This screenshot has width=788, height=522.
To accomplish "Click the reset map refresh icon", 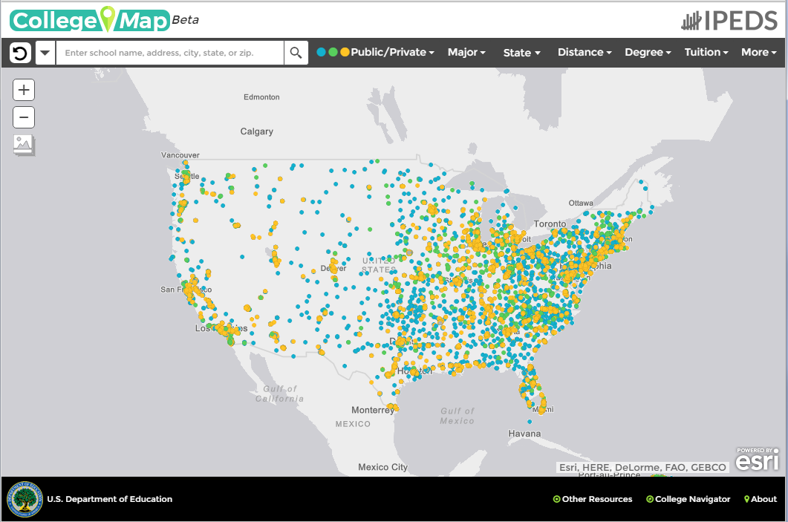I will pos(21,53).
